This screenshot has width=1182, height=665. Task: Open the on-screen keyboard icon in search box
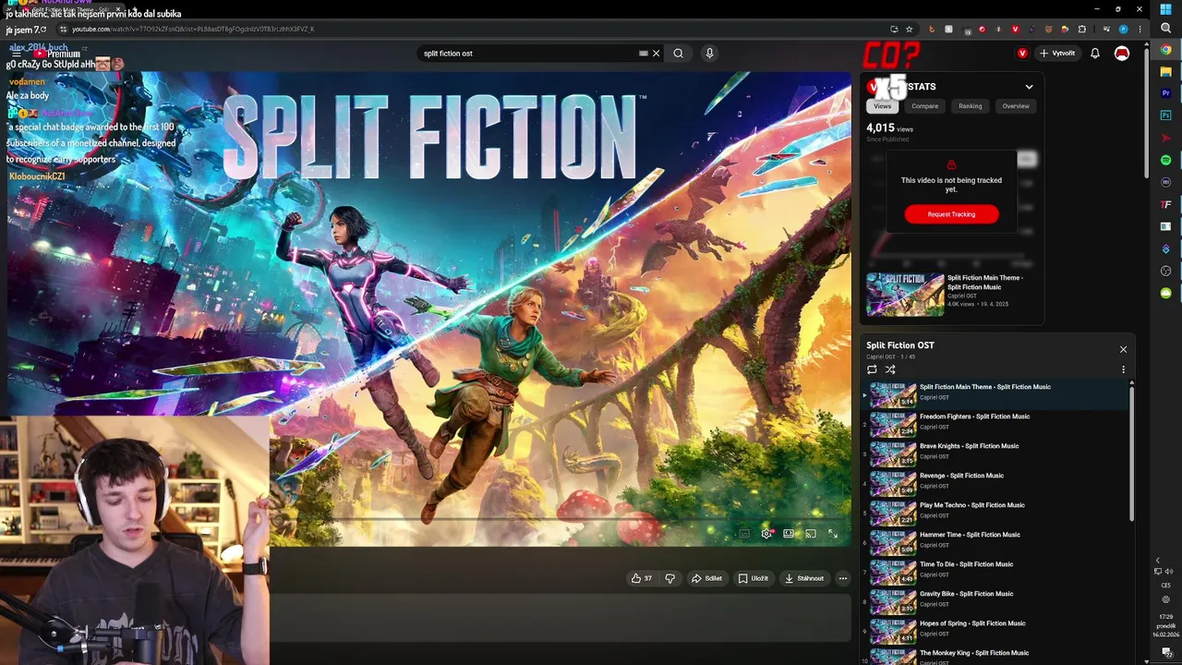pos(644,54)
